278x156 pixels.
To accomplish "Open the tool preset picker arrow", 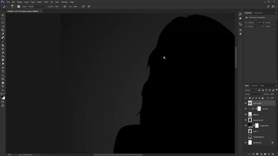I will coord(7,6).
